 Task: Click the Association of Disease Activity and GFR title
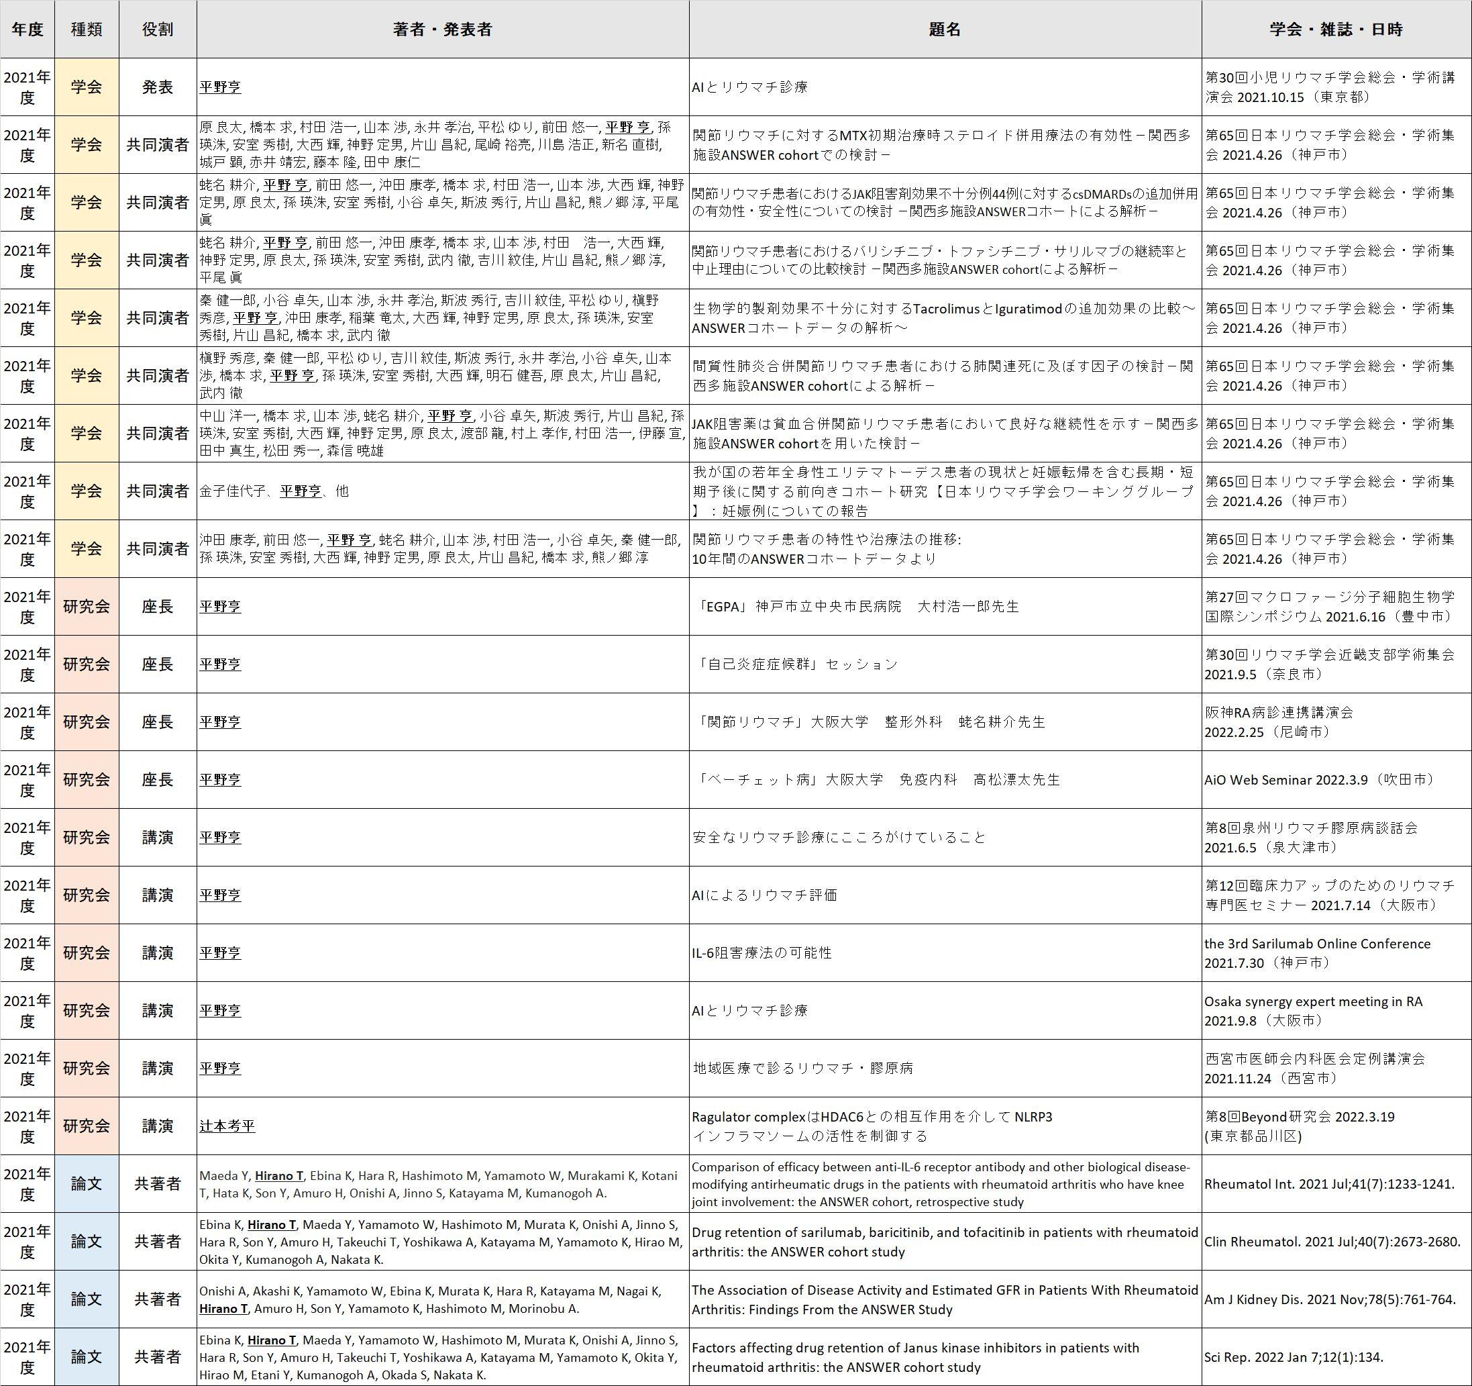tap(945, 1300)
